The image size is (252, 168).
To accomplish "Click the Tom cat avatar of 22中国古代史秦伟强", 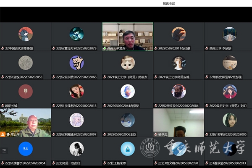I will tap(26, 34).
